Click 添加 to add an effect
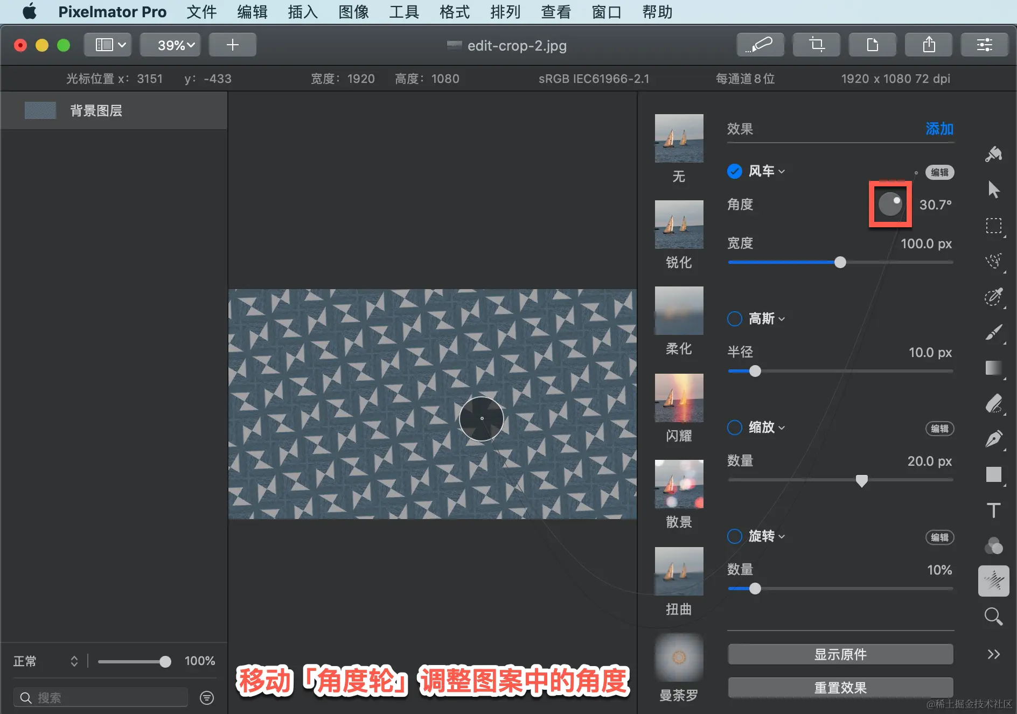 939,129
